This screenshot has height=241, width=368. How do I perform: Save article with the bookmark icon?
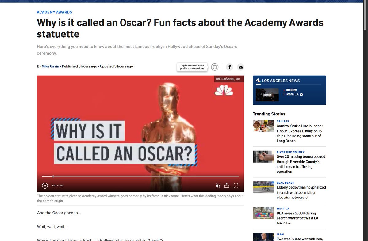pyautogui.click(x=215, y=67)
